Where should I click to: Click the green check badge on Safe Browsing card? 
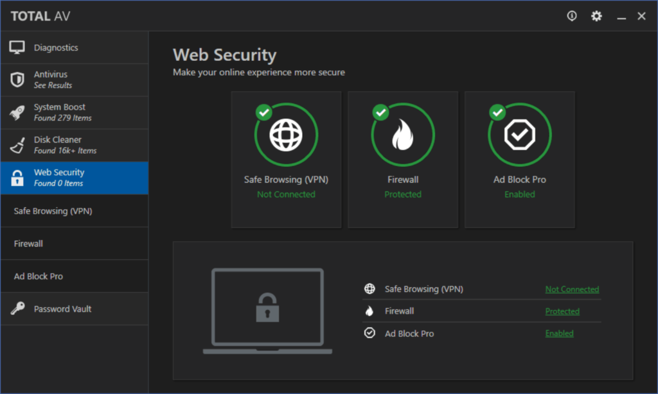tap(264, 112)
